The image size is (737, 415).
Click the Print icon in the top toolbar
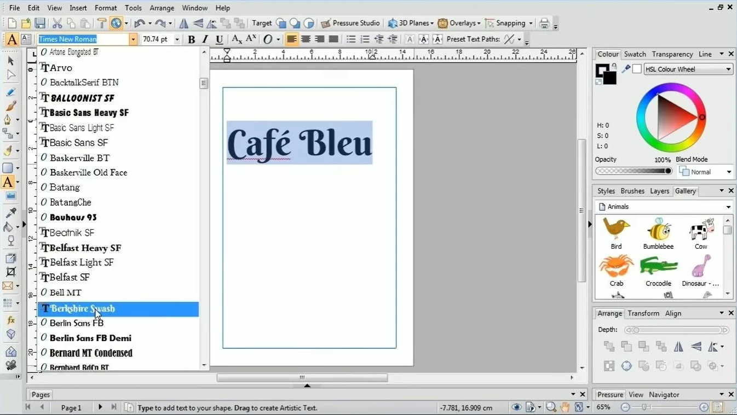[x=544, y=23]
